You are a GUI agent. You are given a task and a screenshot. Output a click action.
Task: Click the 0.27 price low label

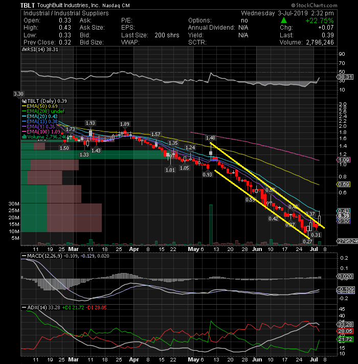tap(307, 241)
